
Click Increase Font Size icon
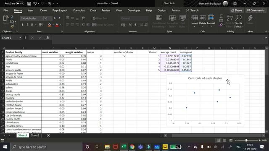pos(55,18)
